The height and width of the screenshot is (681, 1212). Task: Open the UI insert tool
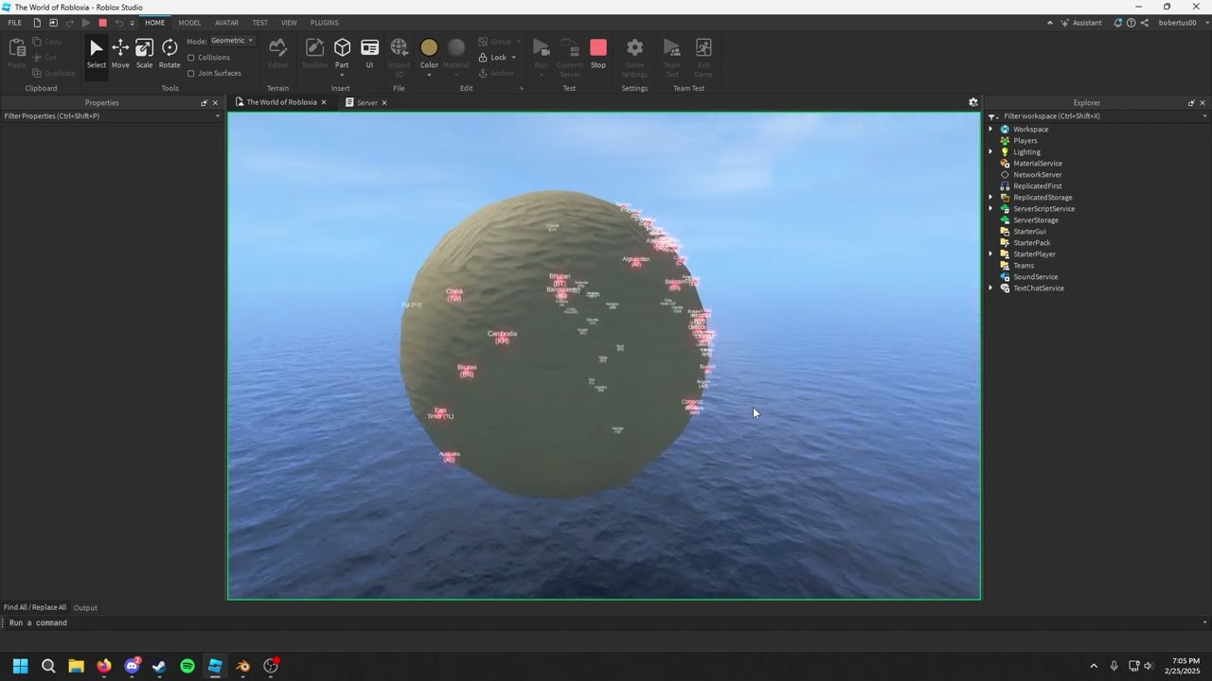[x=369, y=53]
